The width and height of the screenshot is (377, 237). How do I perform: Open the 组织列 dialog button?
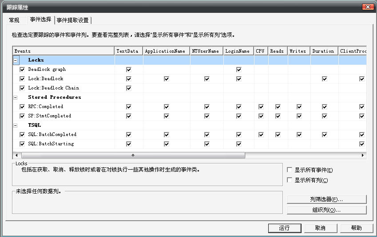[326, 210]
